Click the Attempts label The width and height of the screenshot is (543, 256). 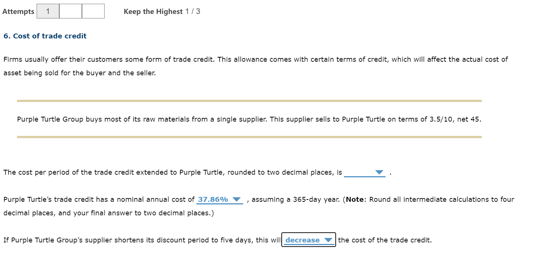click(18, 11)
